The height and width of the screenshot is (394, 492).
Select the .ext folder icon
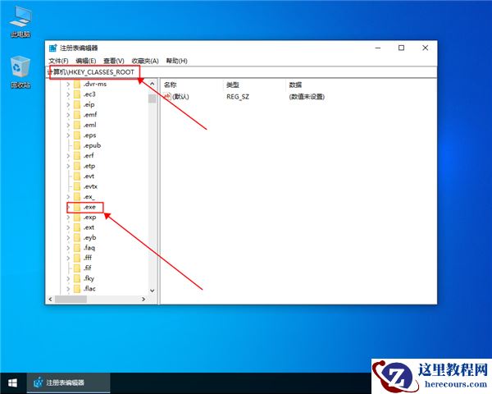coord(77,227)
